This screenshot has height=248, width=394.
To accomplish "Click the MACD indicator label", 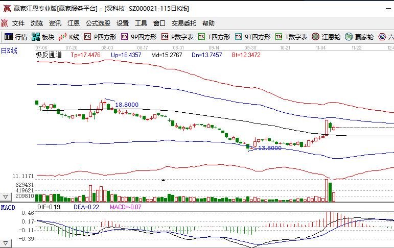I will point(8,207).
